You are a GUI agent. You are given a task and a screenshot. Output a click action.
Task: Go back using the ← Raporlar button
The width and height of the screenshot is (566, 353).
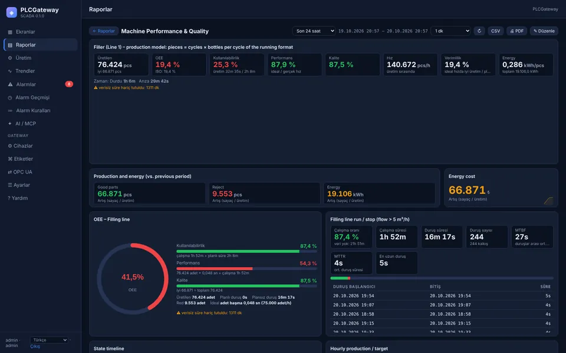point(104,31)
